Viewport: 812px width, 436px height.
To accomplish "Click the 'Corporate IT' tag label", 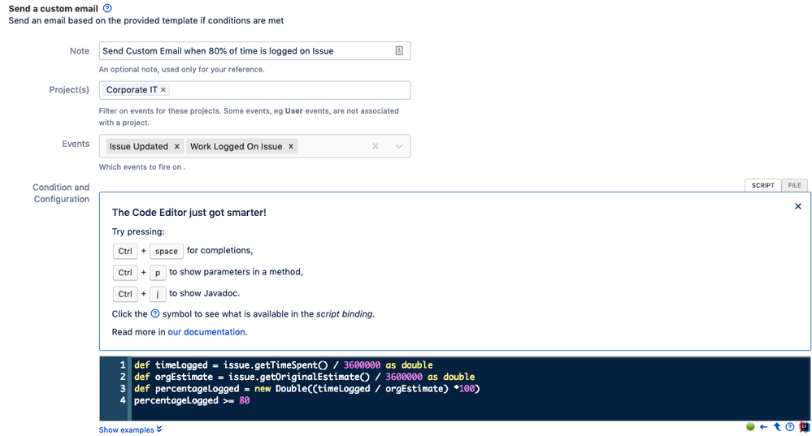I will point(132,89).
